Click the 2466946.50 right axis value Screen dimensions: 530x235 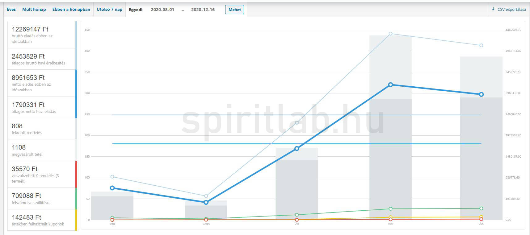[513, 114]
